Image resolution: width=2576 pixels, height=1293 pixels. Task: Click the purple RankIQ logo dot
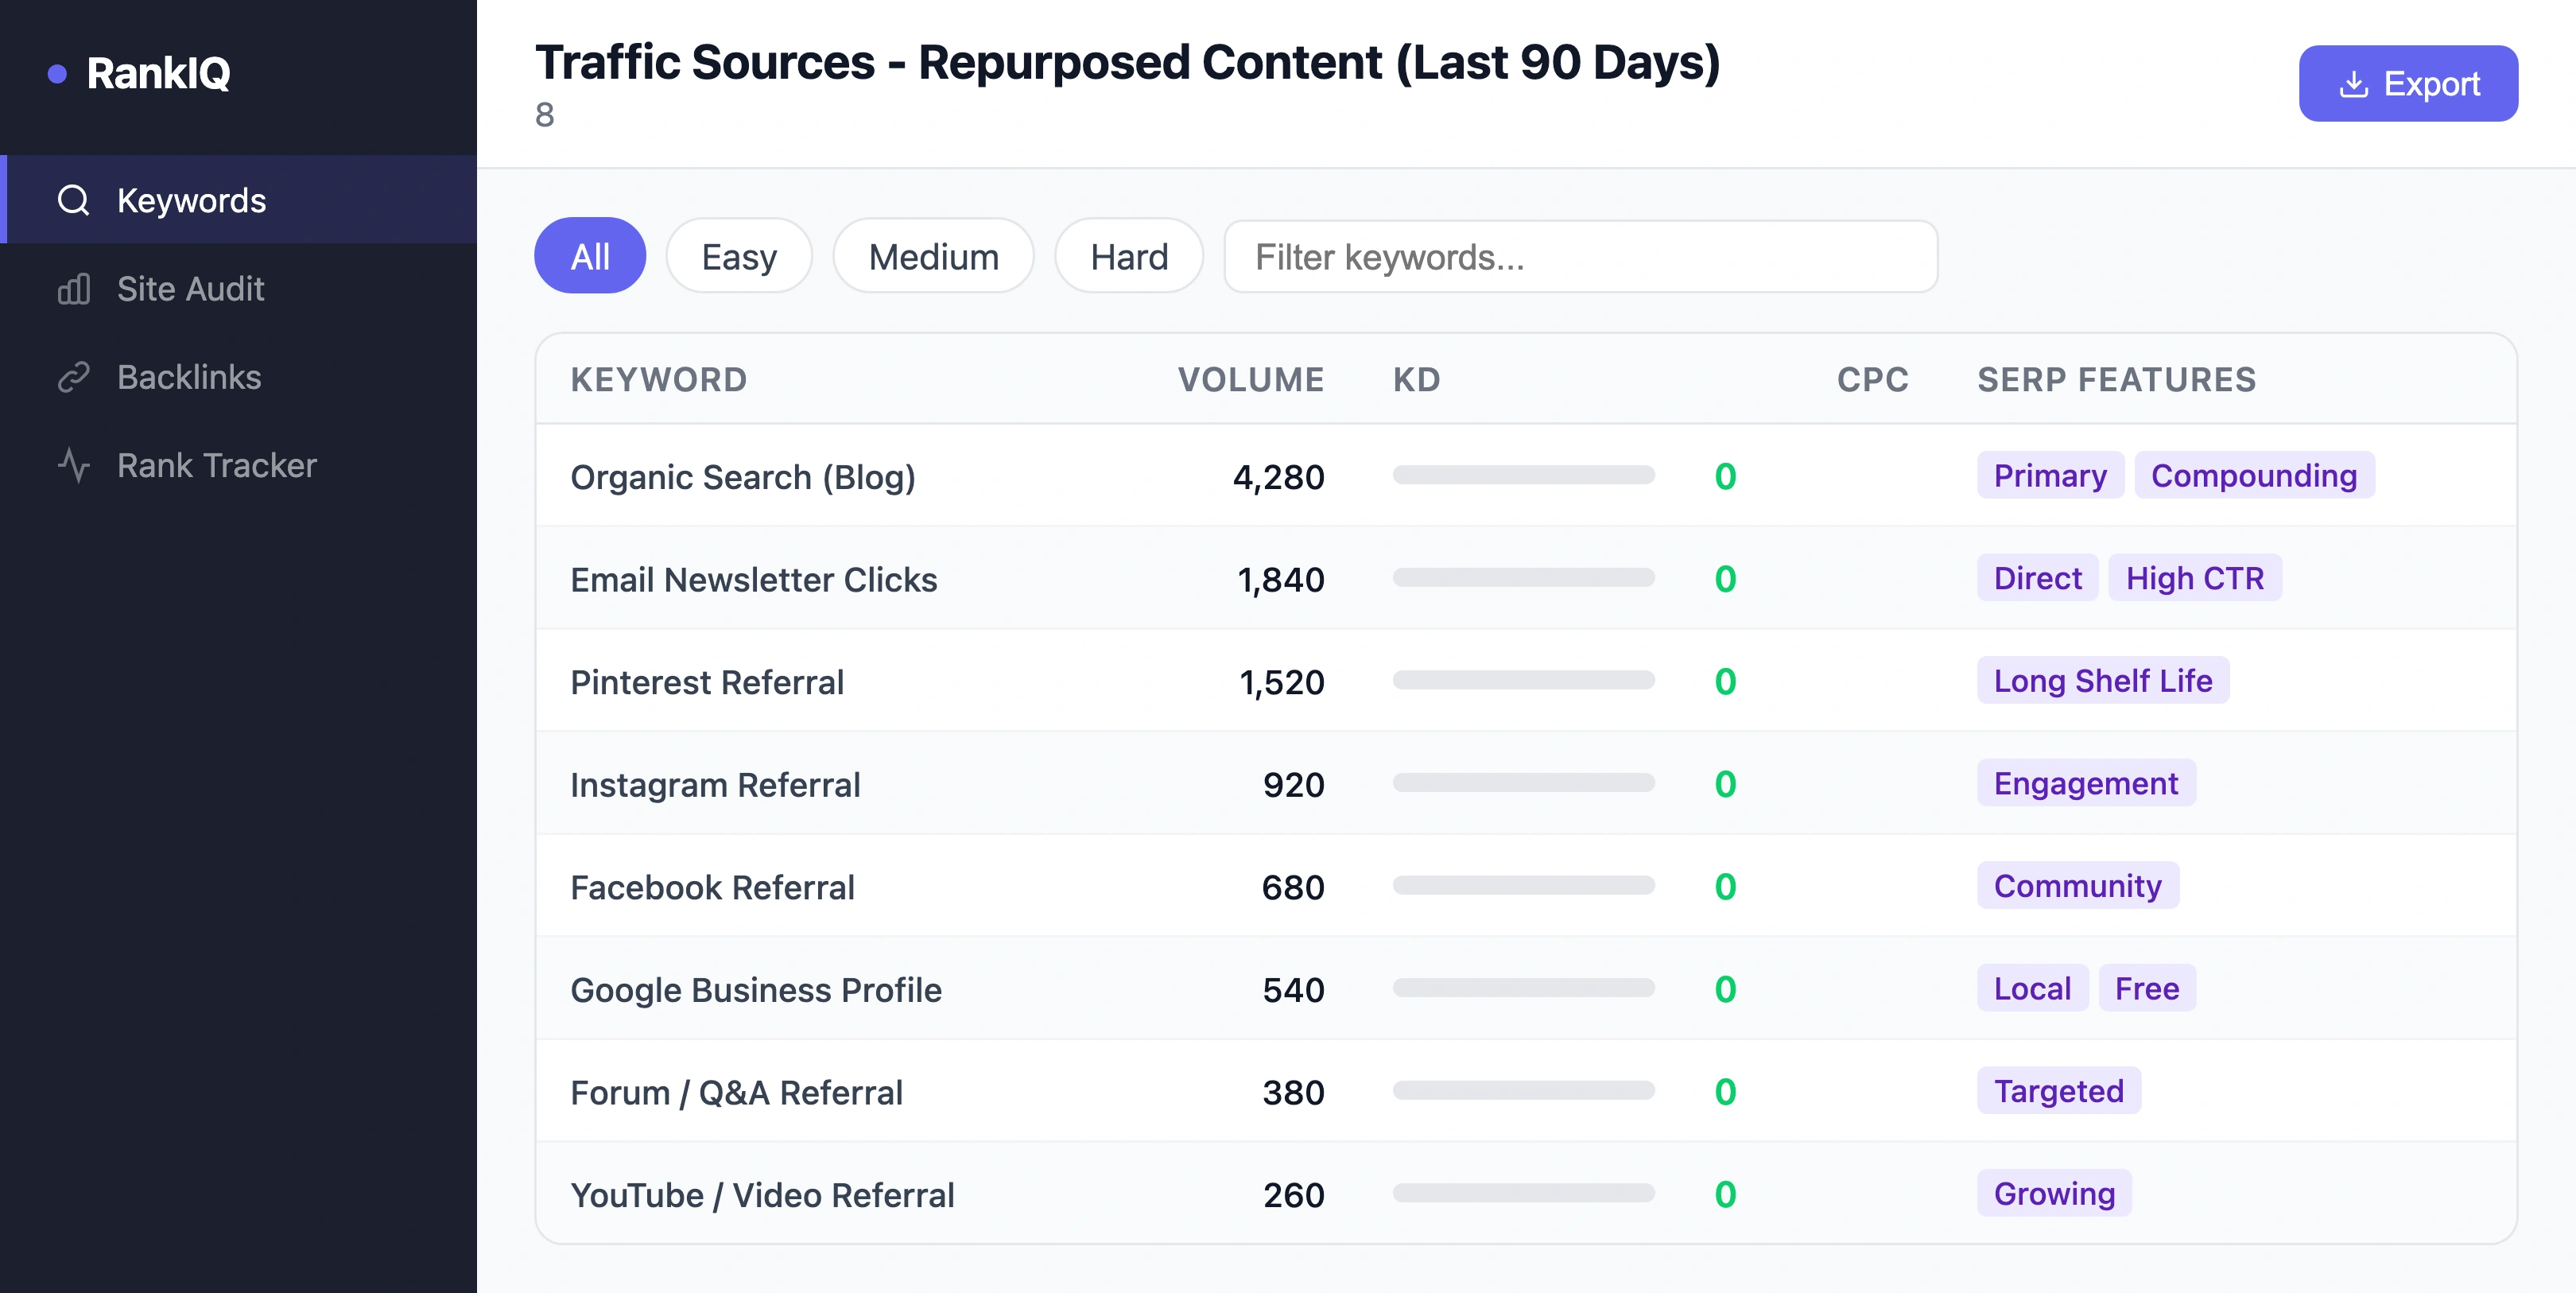59,72
